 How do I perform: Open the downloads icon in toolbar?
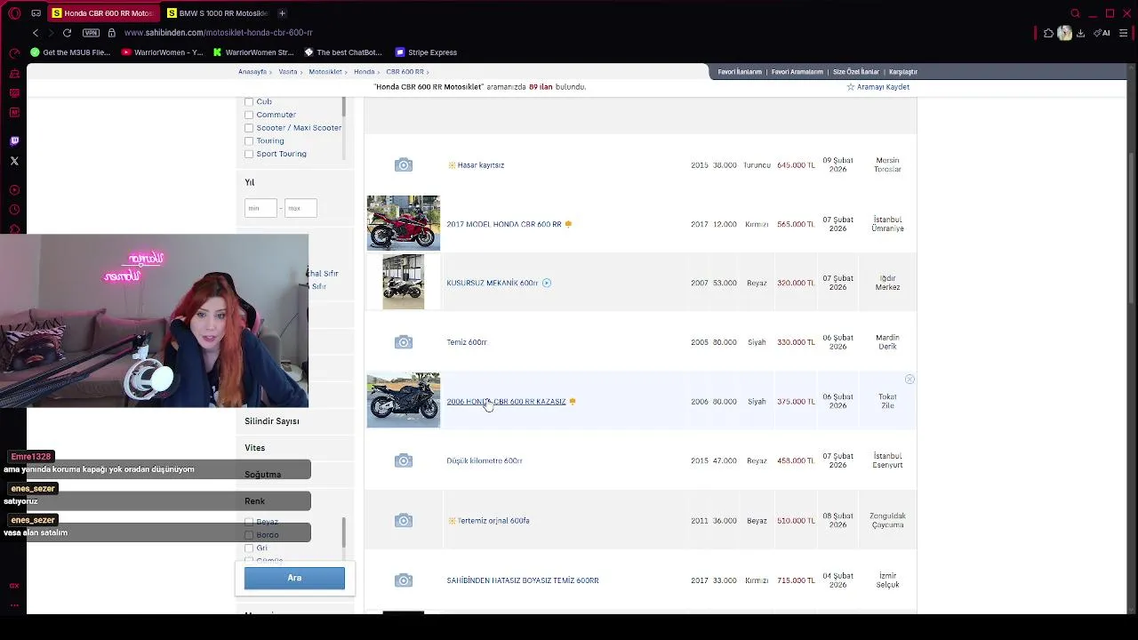(x=1080, y=33)
